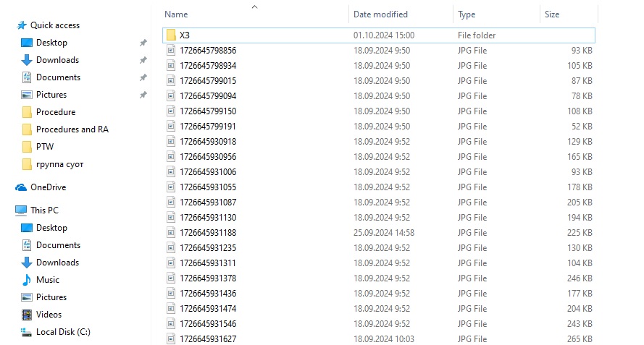Sort by the Type column header

coord(467,14)
